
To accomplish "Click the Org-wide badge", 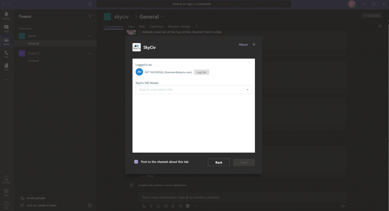I will click(x=372, y=16).
